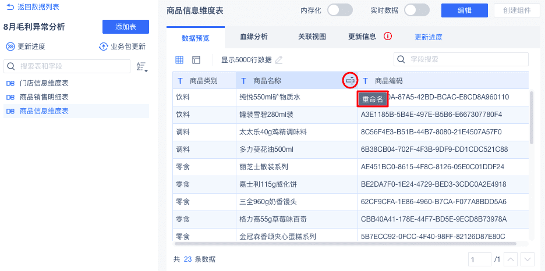This screenshot has width=545, height=271.
Task: Click the magnifier icon in the table search box
Action: pyautogui.click(x=11, y=66)
